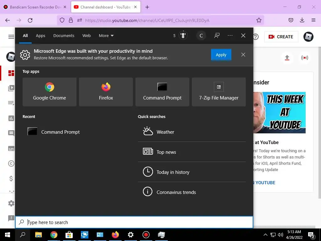This screenshot has width=321, height=241.
Task: Click Go live icon in dashboard
Action: click(305, 58)
